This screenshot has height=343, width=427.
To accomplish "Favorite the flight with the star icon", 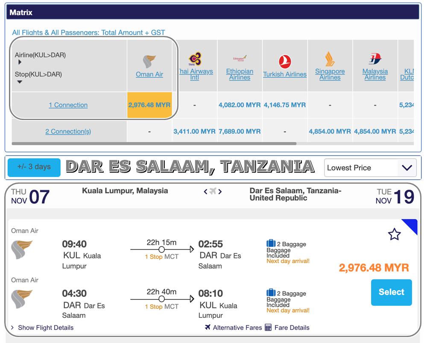I will [x=394, y=235].
